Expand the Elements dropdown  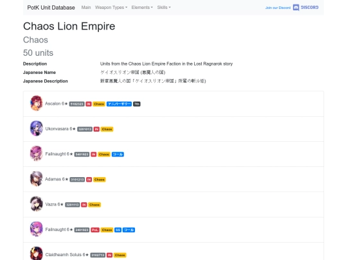[x=142, y=8]
